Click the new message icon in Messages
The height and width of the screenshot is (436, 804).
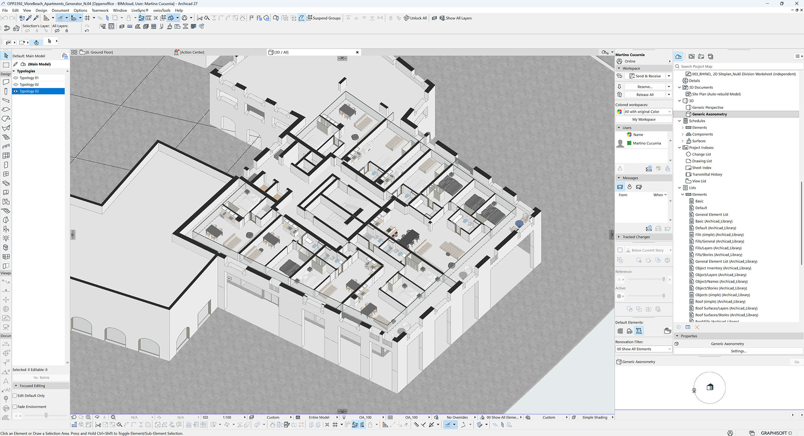tap(649, 228)
